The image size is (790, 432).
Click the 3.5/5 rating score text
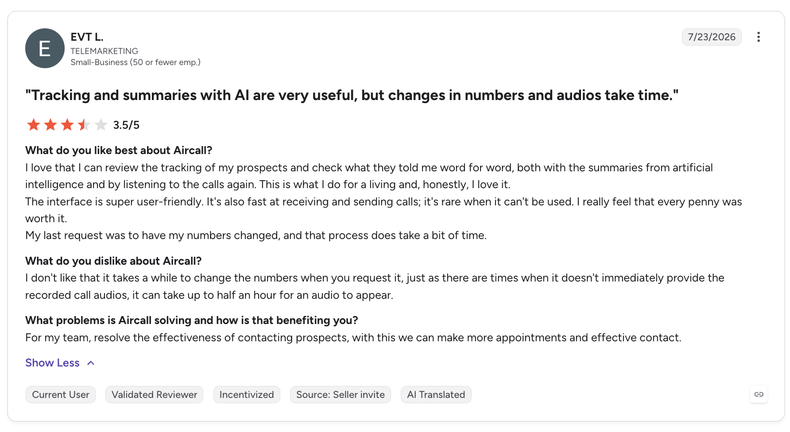[x=126, y=125]
